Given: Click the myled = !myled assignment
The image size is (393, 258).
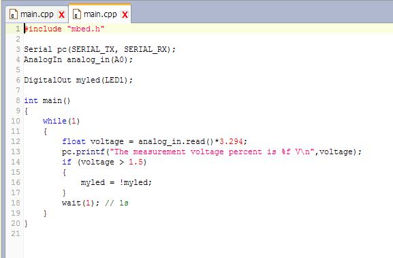Looking at the screenshot, I should 116,182.
